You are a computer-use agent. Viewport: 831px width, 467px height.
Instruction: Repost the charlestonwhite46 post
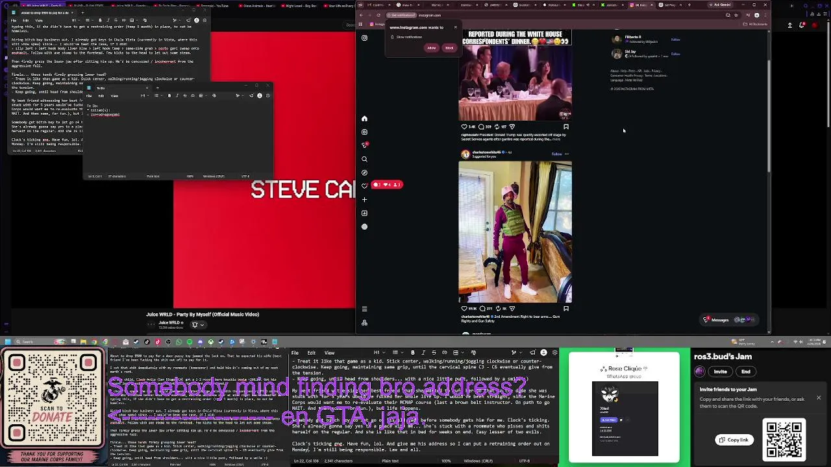click(497, 309)
